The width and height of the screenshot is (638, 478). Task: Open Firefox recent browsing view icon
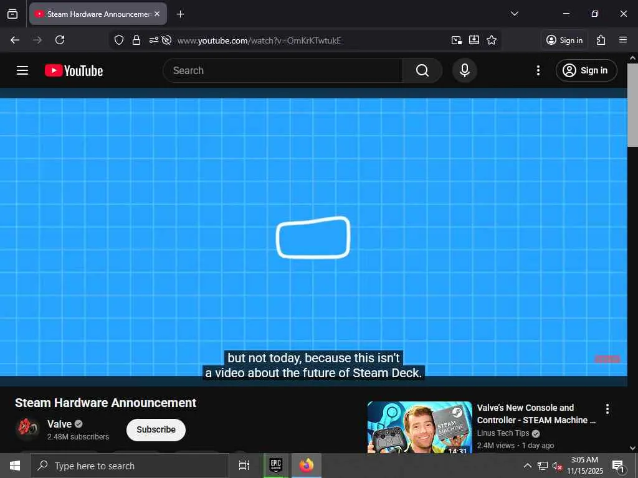(12, 14)
